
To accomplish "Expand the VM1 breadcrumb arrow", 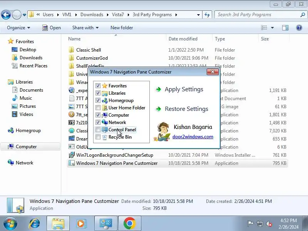I will pos(76,15).
